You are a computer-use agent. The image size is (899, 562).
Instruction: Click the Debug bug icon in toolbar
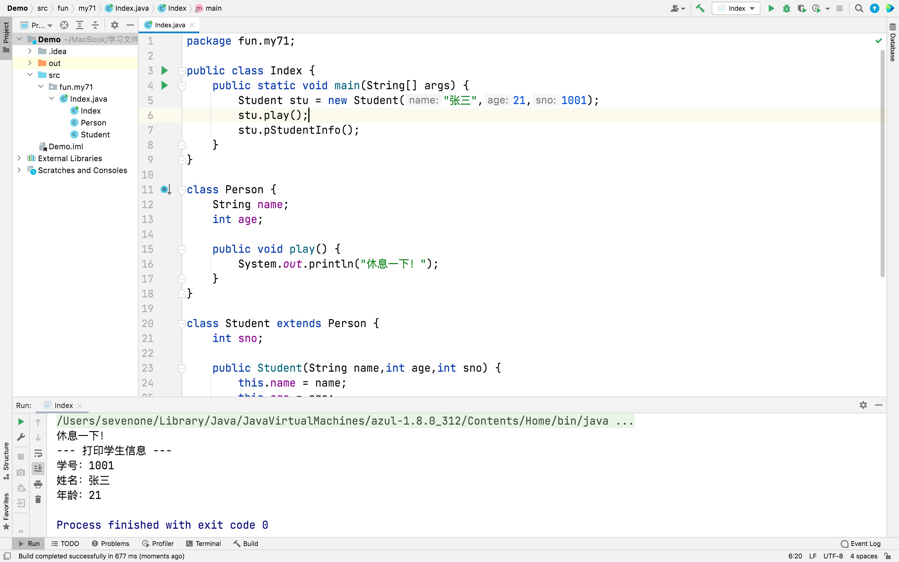click(x=786, y=8)
